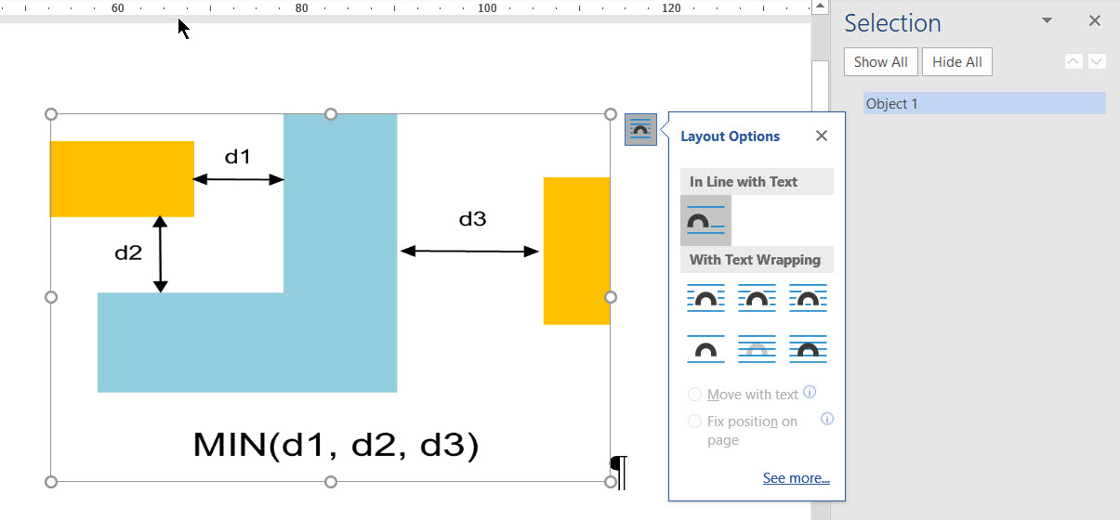Screen dimensions: 1120x520
Task: Close the Selection pane
Action: [1095, 20]
